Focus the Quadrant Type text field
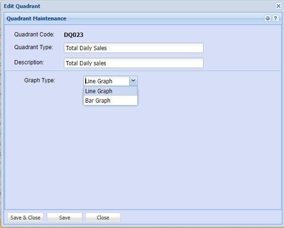 pyautogui.click(x=133, y=48)
